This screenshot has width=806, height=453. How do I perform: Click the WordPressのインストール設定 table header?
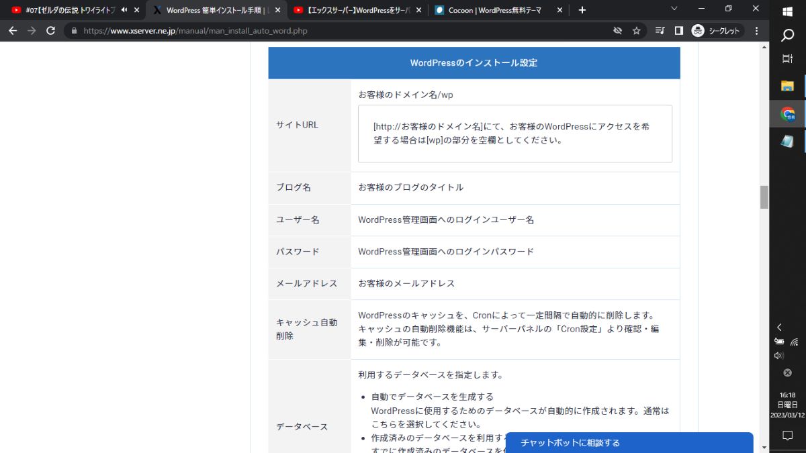click(474, 63)
